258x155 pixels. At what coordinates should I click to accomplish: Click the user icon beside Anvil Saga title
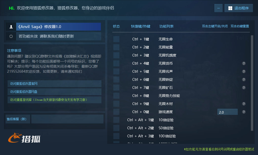coord(11,27)
